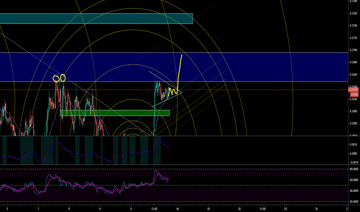Select the dark blue resistance rectangle

pyautogui.click(x=174, y=67)
